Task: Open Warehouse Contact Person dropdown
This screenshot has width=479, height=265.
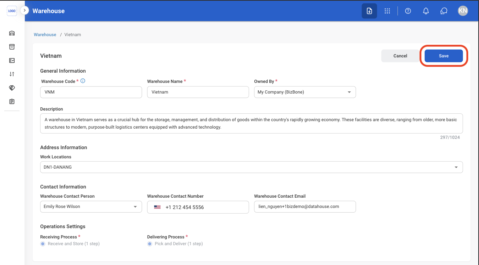Action: pos(91,207)
